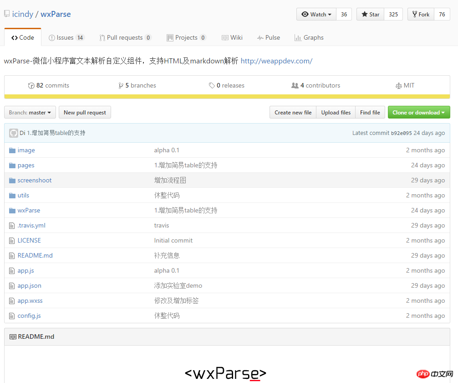458x383 pixels.
Task: Star the wxParse repository
Action: click(370, 15)
